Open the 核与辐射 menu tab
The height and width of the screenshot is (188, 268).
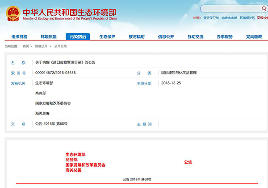[137, 37]
